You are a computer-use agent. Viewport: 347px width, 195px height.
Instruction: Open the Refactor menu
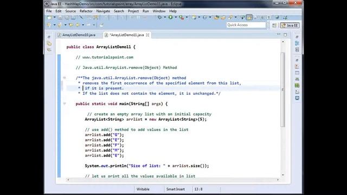tap(86, 11)
